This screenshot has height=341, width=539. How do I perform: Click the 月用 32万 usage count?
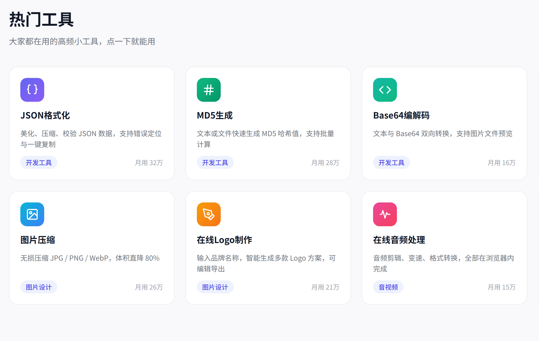click(149, 163)
